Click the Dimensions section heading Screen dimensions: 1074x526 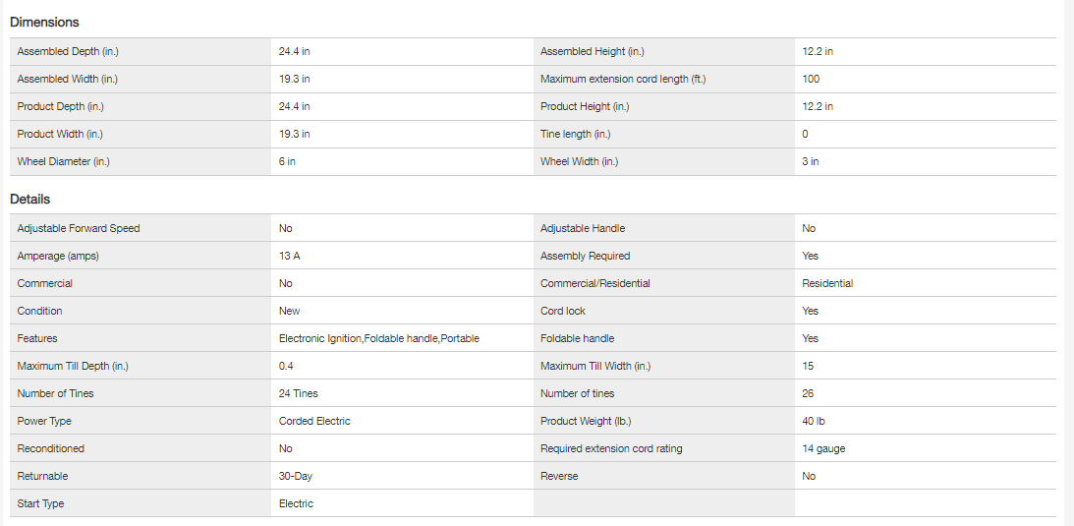point(44,22)
